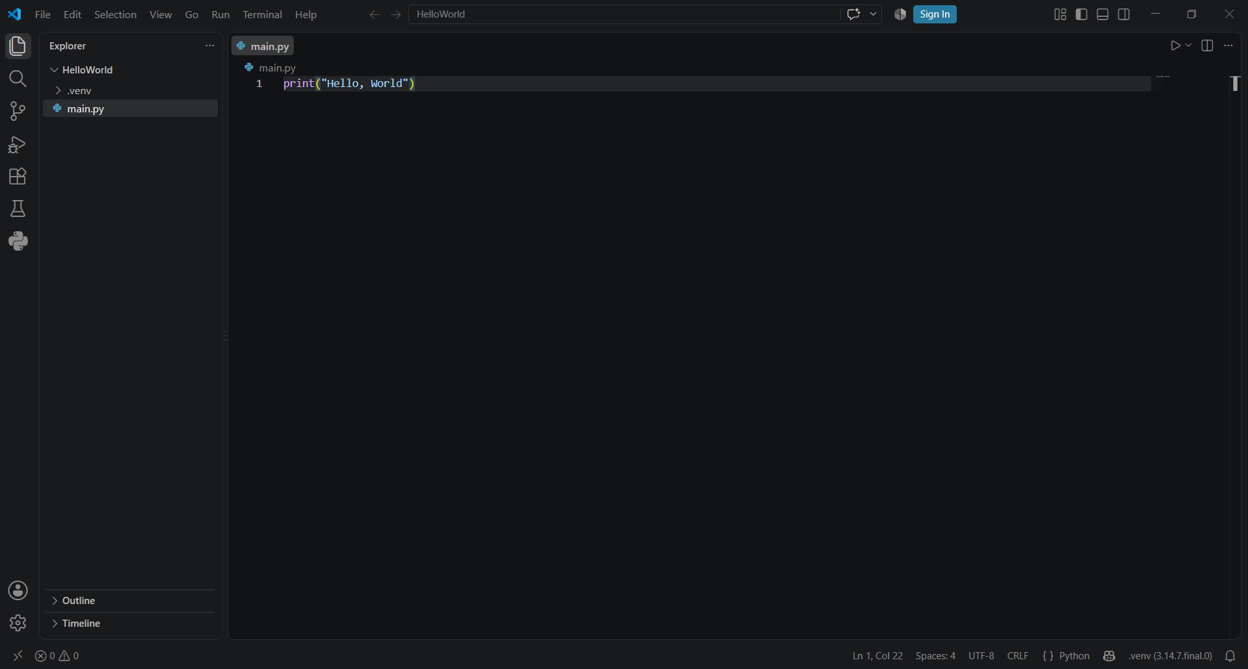Collapse the HelloWorld folder tree
1248x669 pixels.
(x=55, y=69)
